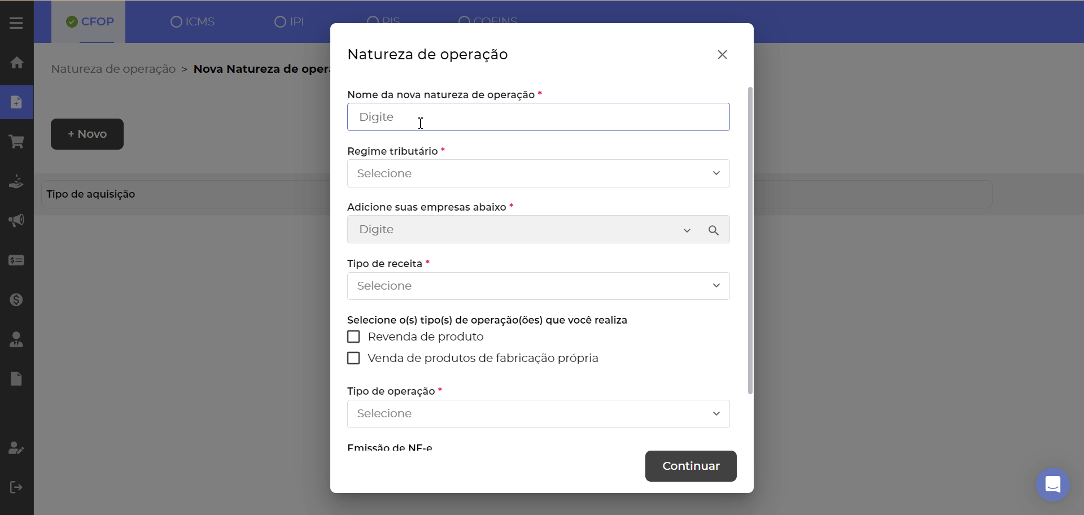Click the search magnifier in empresas field
1084x515 pixels.
tap(714, 230)
